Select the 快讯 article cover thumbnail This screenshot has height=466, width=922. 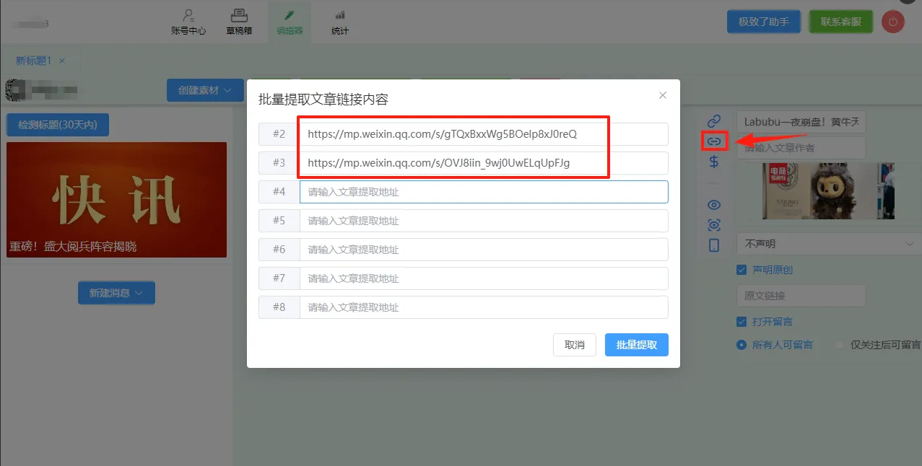point(116,200)
